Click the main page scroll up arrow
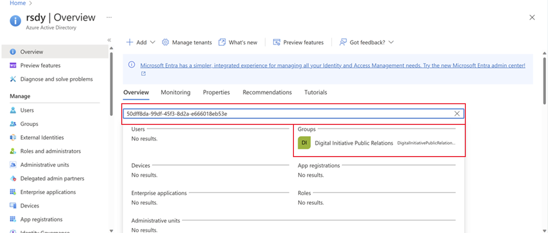 (544, 53)
